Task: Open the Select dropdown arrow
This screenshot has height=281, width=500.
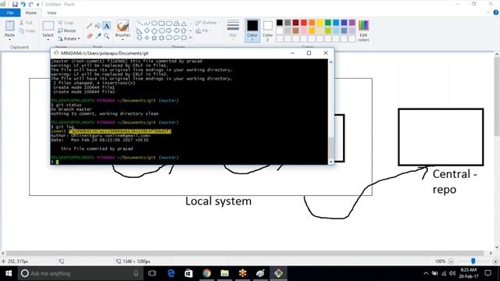Action: point(48,40)
